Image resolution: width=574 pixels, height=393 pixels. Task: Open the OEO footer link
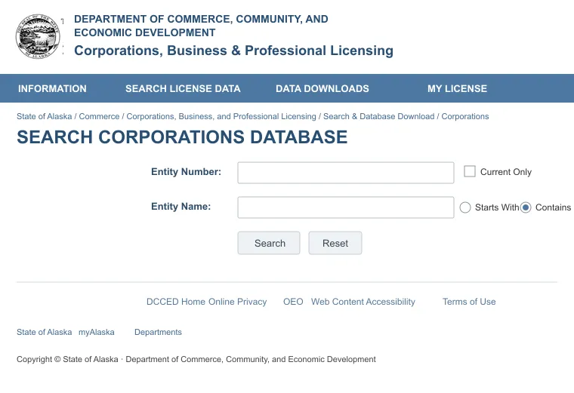click(293, 302)
